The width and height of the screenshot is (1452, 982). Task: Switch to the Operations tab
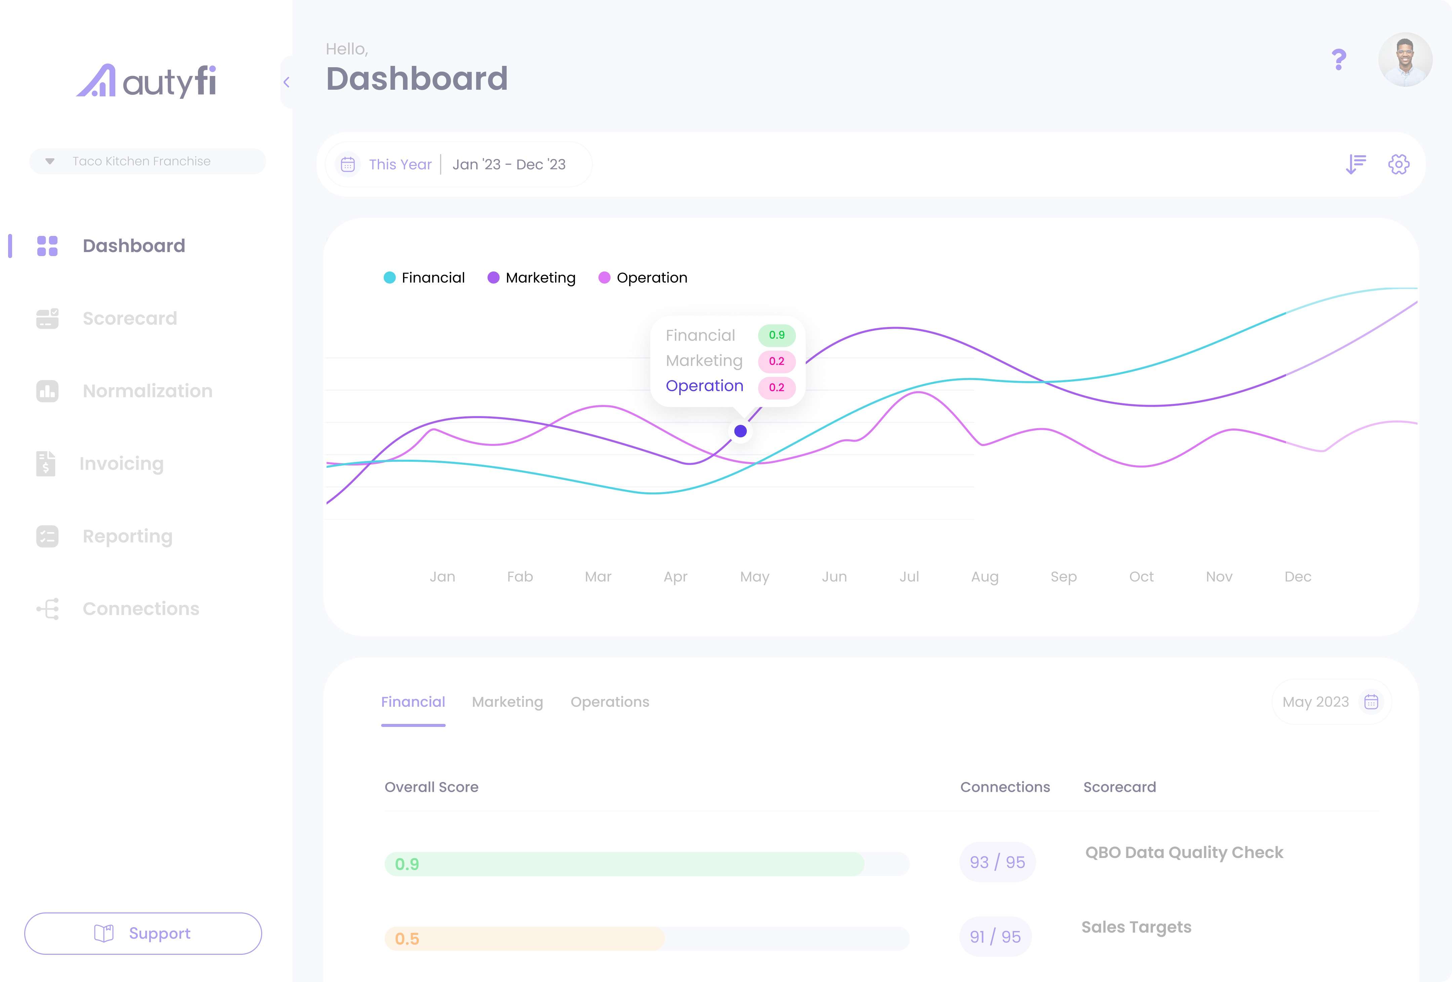(610, 702)
